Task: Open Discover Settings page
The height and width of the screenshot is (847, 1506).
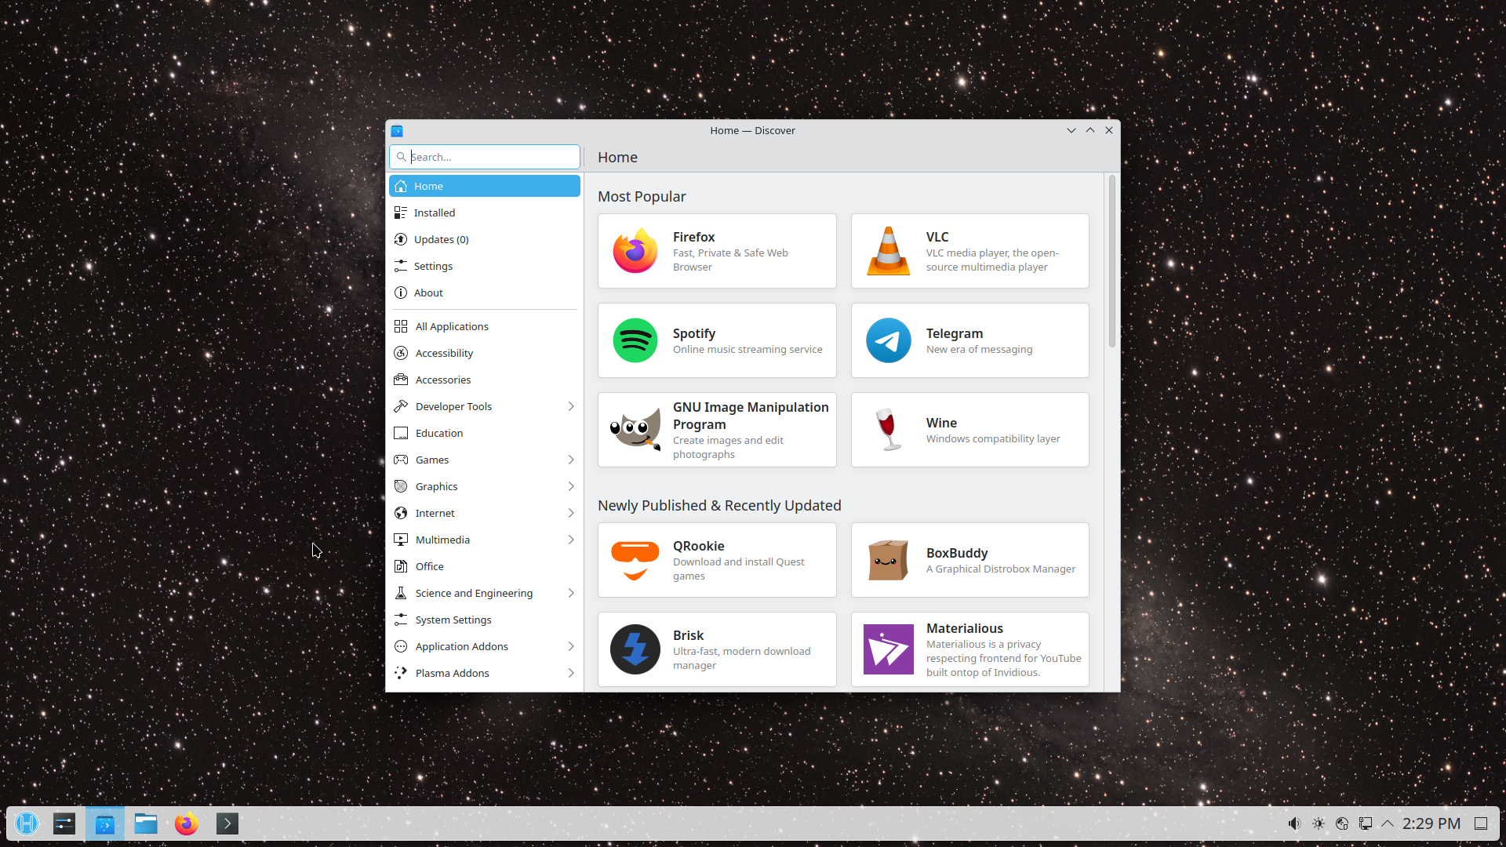Action: tap(485, 266)
